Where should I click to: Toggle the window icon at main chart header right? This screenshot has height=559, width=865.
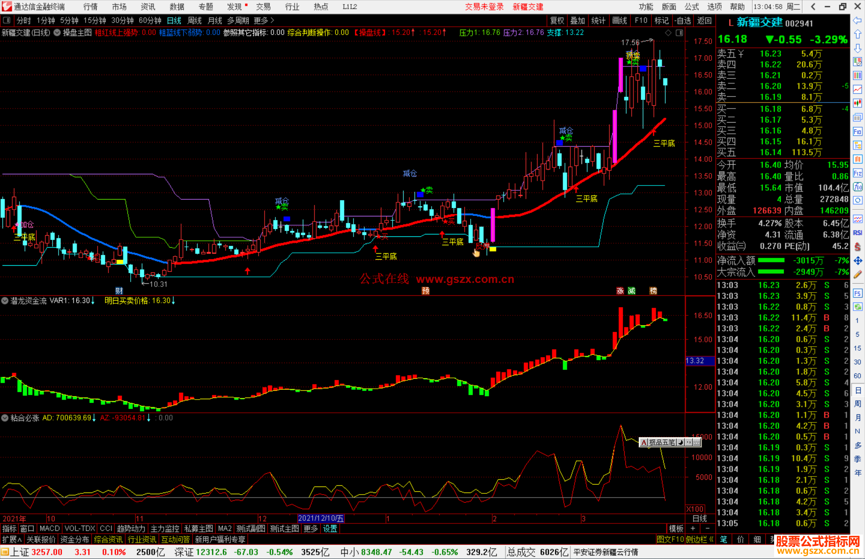[680, 33]
